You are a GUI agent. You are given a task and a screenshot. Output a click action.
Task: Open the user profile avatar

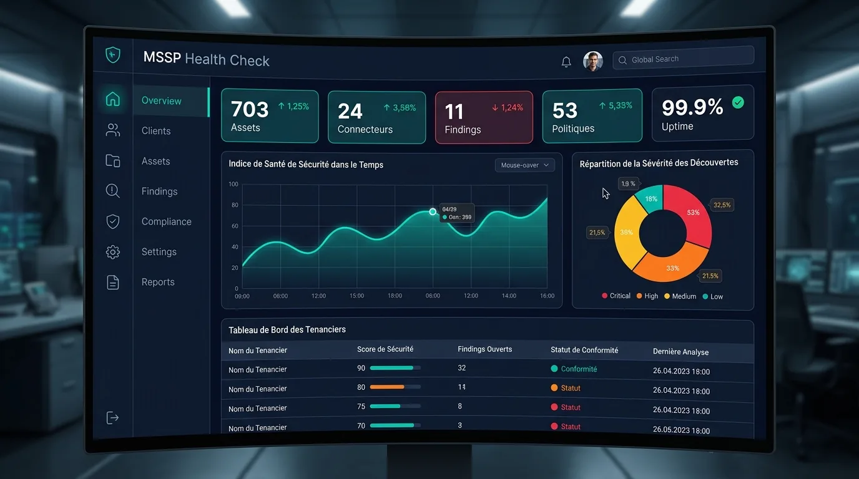593,61
